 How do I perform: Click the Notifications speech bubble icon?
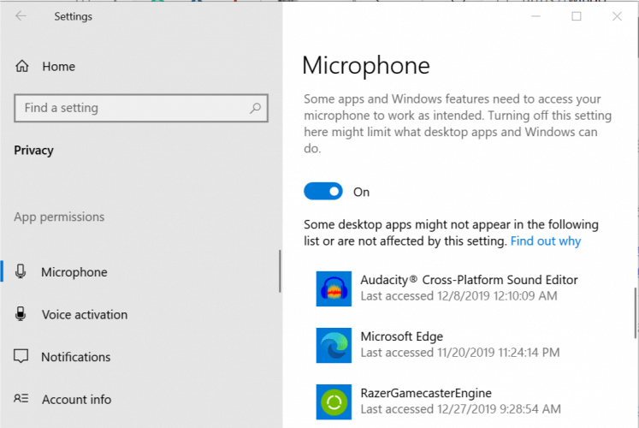21,357
